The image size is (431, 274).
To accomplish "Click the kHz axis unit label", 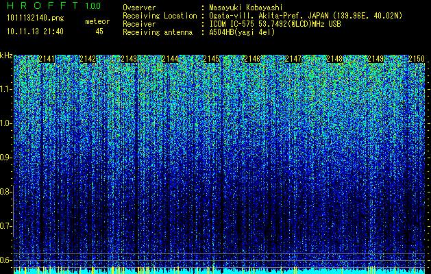I will click(6, 55).
